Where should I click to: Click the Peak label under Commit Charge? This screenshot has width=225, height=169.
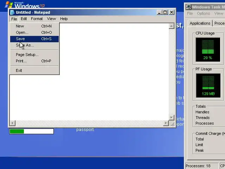tap(199, 150)
